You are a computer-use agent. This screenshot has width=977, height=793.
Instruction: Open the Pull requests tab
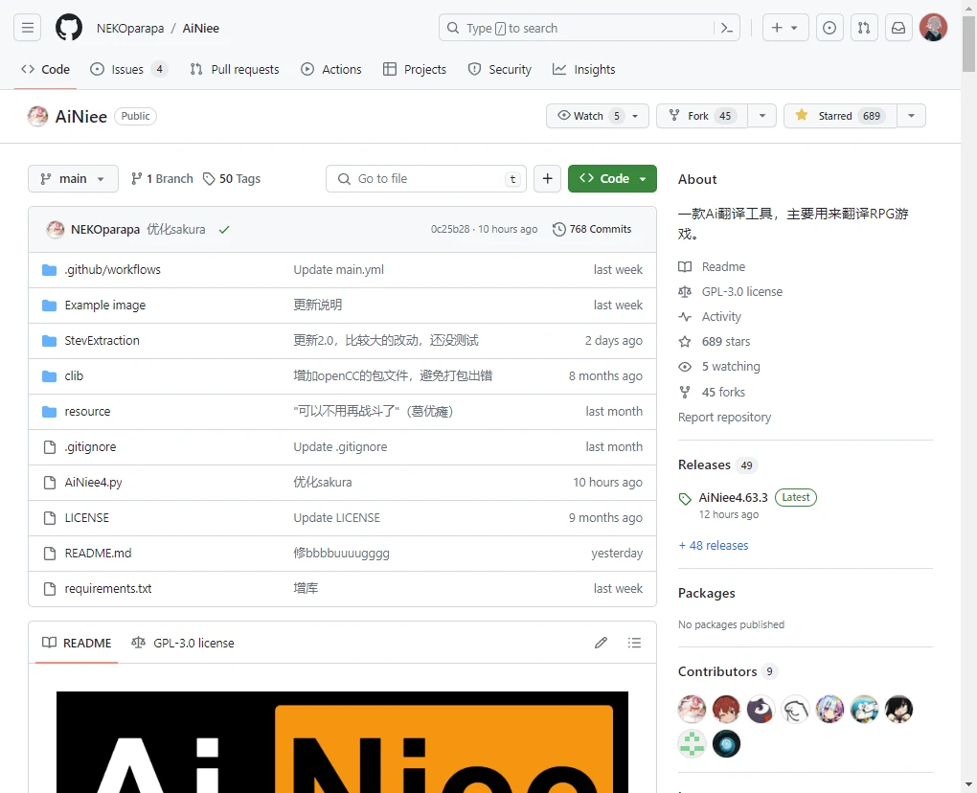[235, 69]
